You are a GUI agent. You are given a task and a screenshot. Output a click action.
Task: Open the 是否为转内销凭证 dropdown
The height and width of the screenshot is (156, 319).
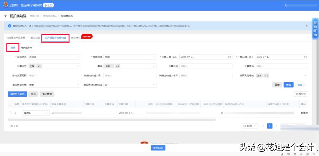pos(130,85)
